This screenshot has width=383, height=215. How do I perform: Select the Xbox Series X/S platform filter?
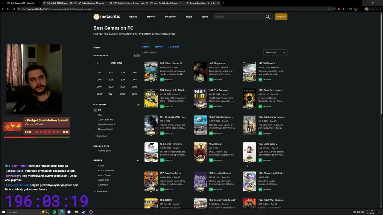coord(106,120)
